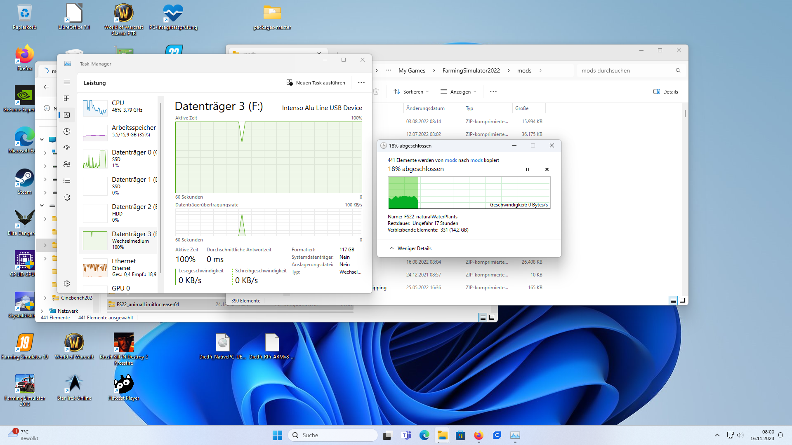Expand the Anzeigen dropdown menu

pyautogui.click(x=458, y=91)
